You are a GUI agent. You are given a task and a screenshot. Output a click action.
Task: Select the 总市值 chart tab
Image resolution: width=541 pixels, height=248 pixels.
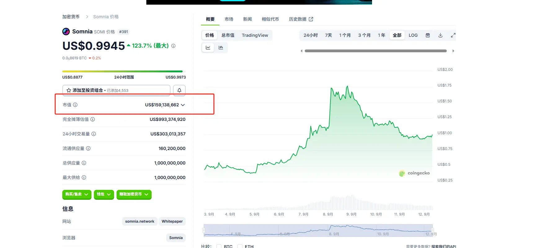228,35
